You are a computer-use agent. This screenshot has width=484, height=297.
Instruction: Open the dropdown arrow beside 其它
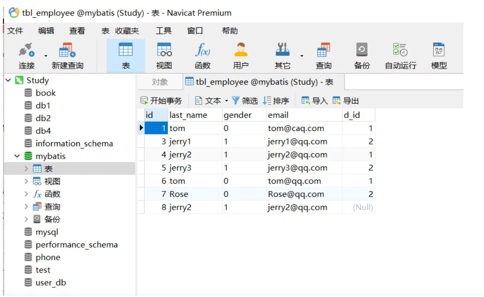(x=302, y=56)
